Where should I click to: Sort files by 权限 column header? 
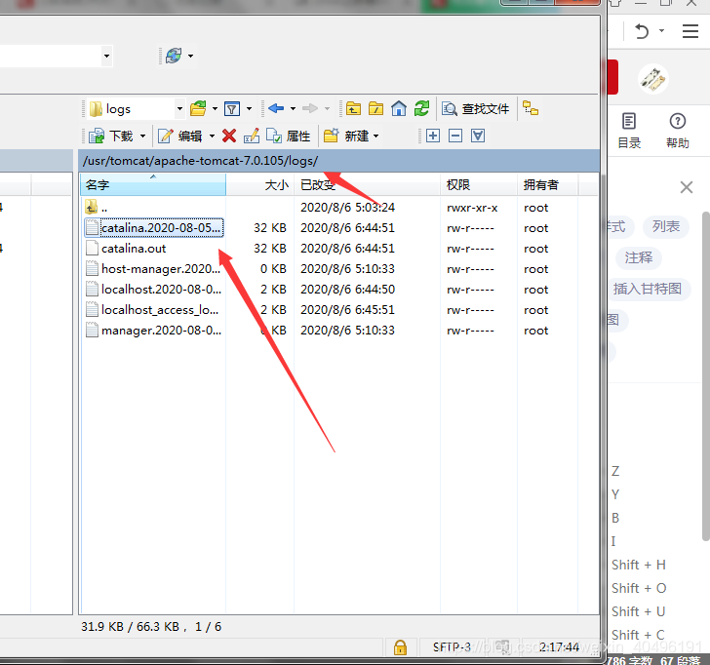click(479, 184)
